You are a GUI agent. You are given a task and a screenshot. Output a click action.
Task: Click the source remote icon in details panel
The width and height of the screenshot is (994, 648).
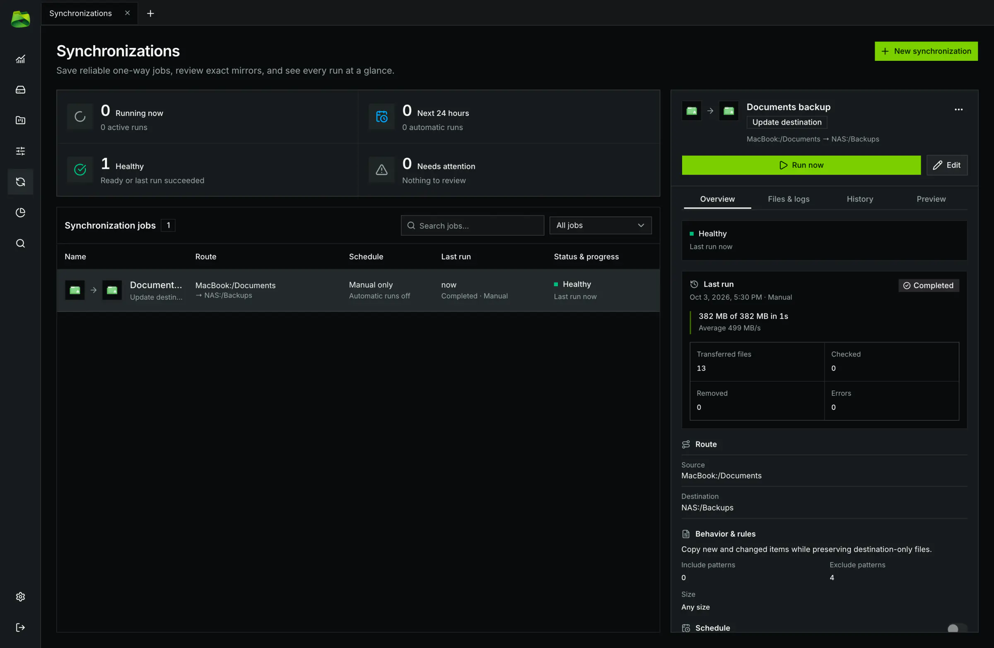coord(692,111)
